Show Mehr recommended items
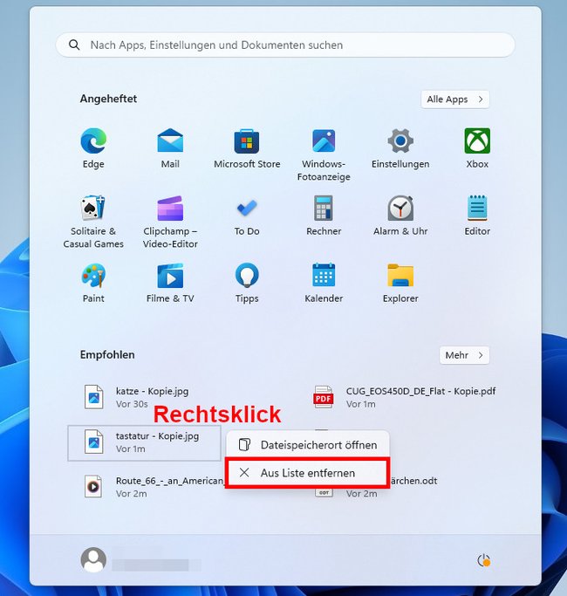The height and width of the screenshot is (596, 567). pos(464,355)
